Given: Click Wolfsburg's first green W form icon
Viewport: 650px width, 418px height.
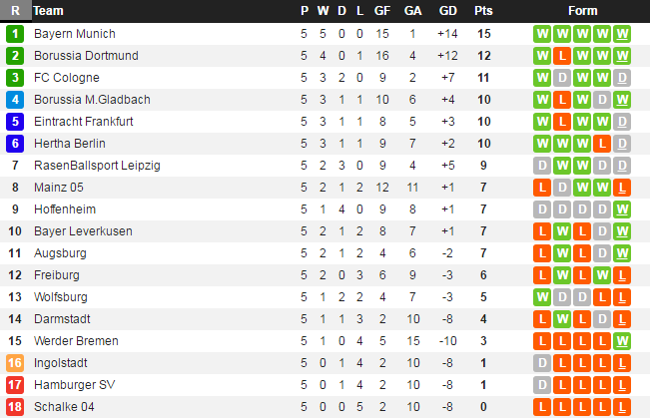Looking at the screenshot, I should tap(542, 297).
